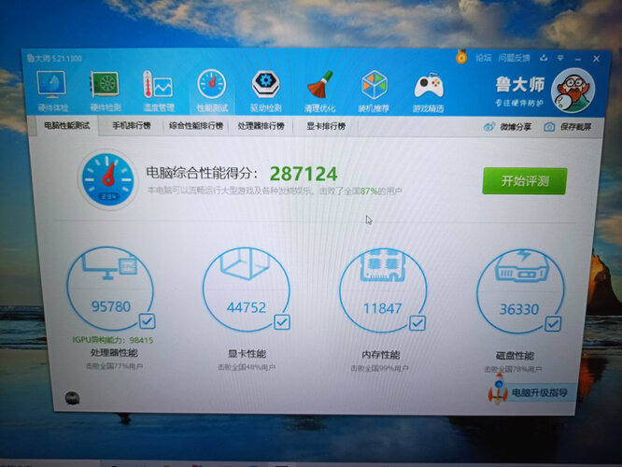Click the green 开始评测 button
622x467 pixels.
(525, 181)
